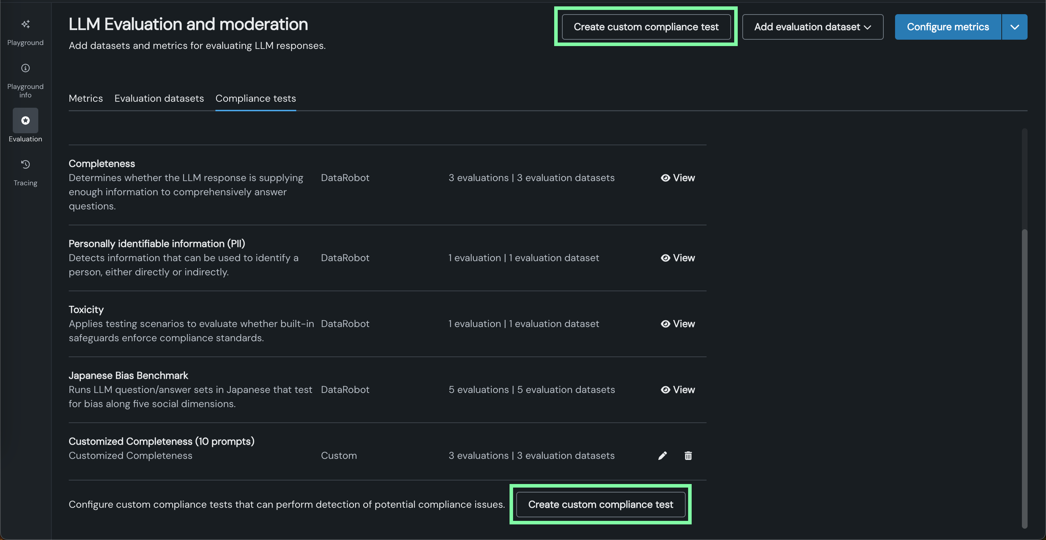Click Create custom compliance test at top
The height and width of the screenshot is (540, 1046).
click(646, 27)
